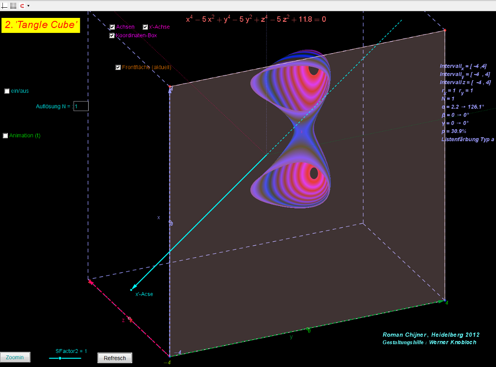Image resolution: width=496 pixels, height=367 pixels.
Task: Open the point capturing dropdown arrow
Action: [29, 6]
